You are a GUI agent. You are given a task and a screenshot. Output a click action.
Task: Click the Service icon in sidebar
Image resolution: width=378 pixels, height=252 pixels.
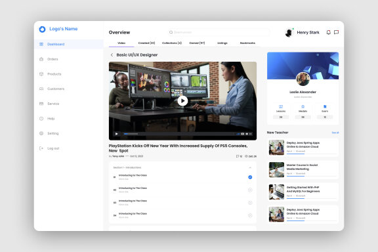(41, 104)
